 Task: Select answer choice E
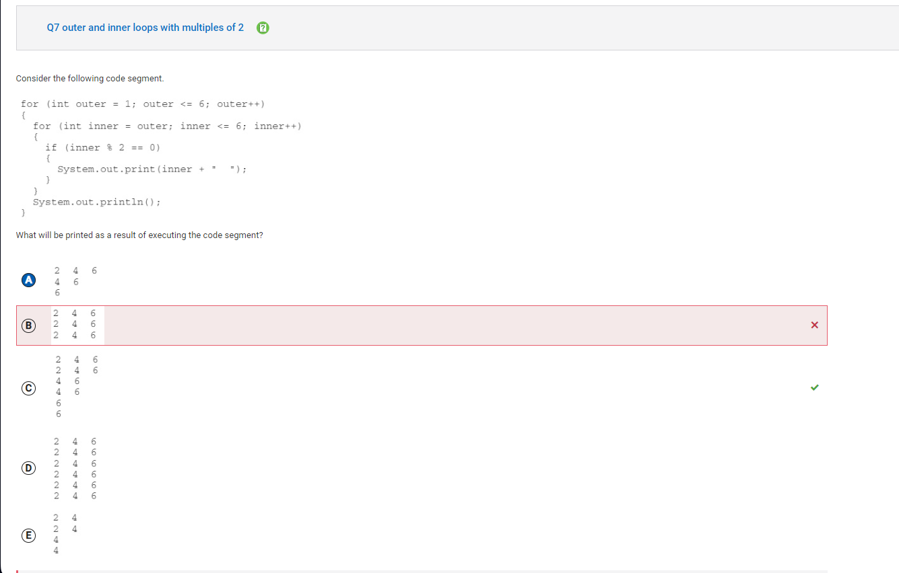tap(28, 535)
